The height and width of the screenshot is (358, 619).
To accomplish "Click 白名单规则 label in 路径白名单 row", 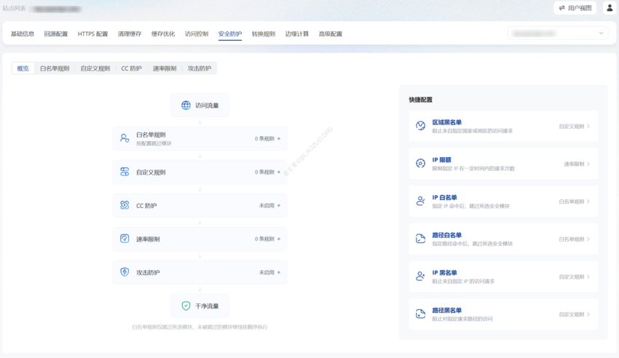I will 571,239.
